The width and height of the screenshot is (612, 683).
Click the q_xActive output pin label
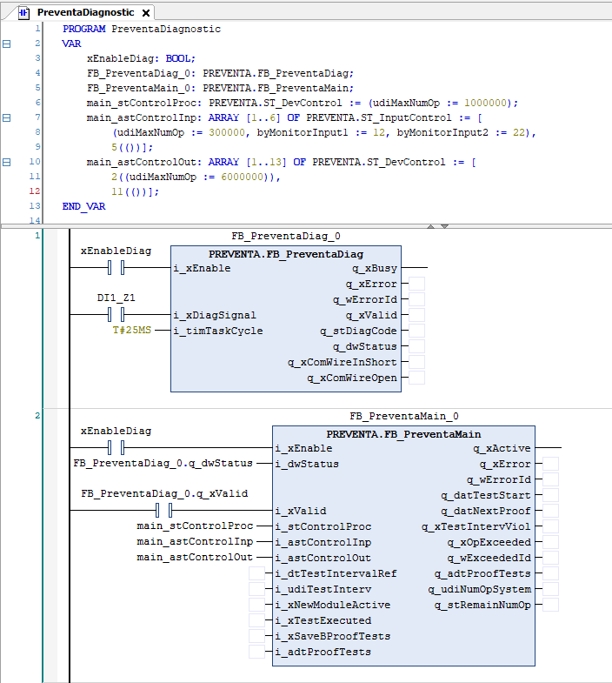[x=502, y=448]
